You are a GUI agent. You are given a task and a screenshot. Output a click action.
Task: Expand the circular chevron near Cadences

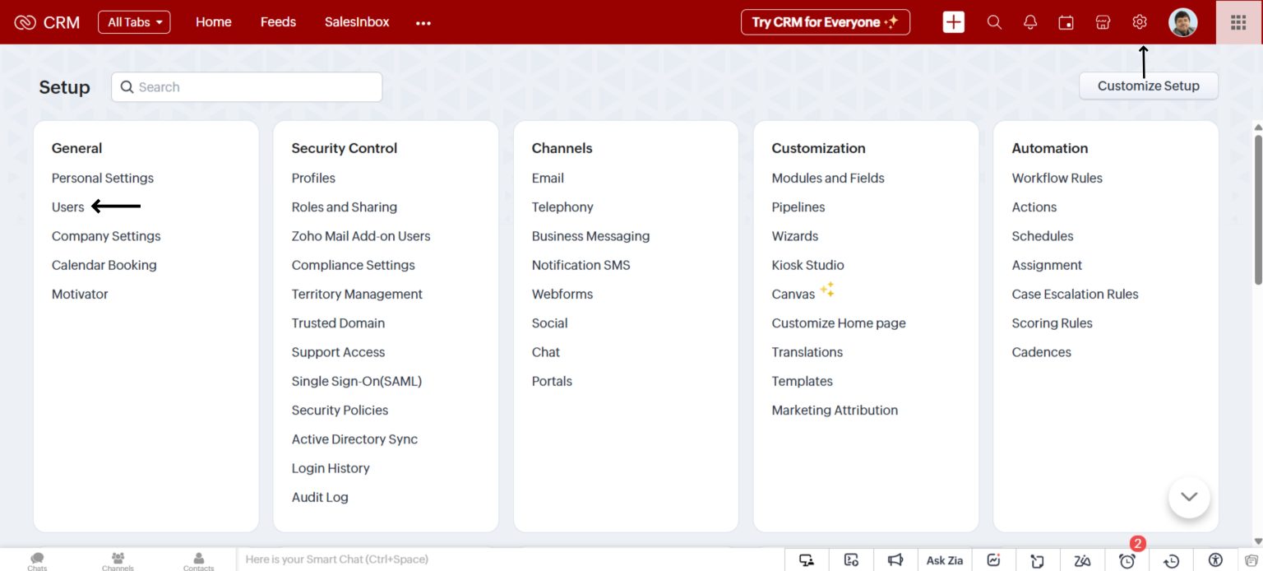pyautogui.click(x=1189, y=497)
